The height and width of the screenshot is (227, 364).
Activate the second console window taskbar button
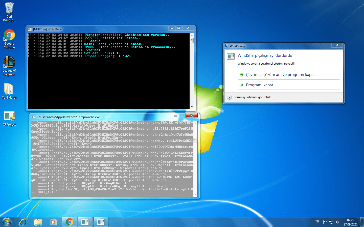(x=101, y=222)
